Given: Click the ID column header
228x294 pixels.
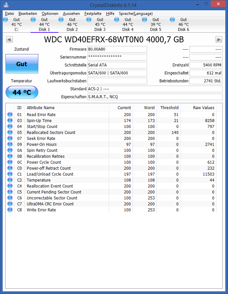Looking at the screenshot, I should (19, 107).
